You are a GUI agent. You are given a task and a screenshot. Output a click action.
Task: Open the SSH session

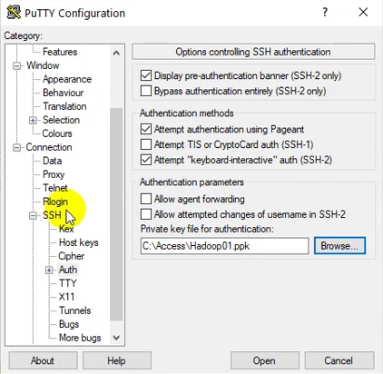tap(264, 360)
